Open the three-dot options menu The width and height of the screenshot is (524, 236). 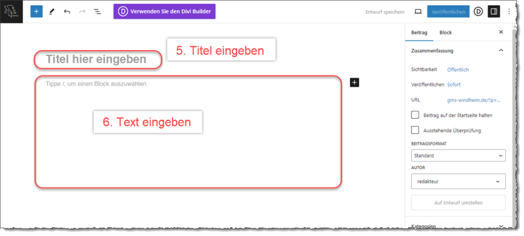coord(509,12)
